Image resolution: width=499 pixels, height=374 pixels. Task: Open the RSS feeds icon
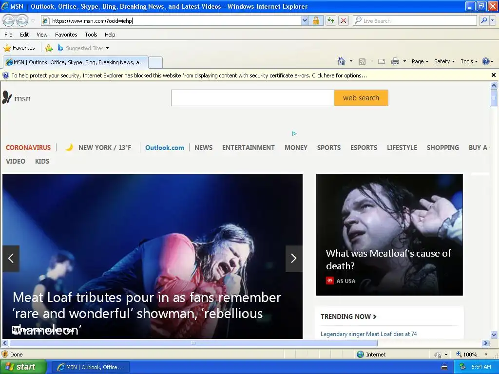click(362, 62)
